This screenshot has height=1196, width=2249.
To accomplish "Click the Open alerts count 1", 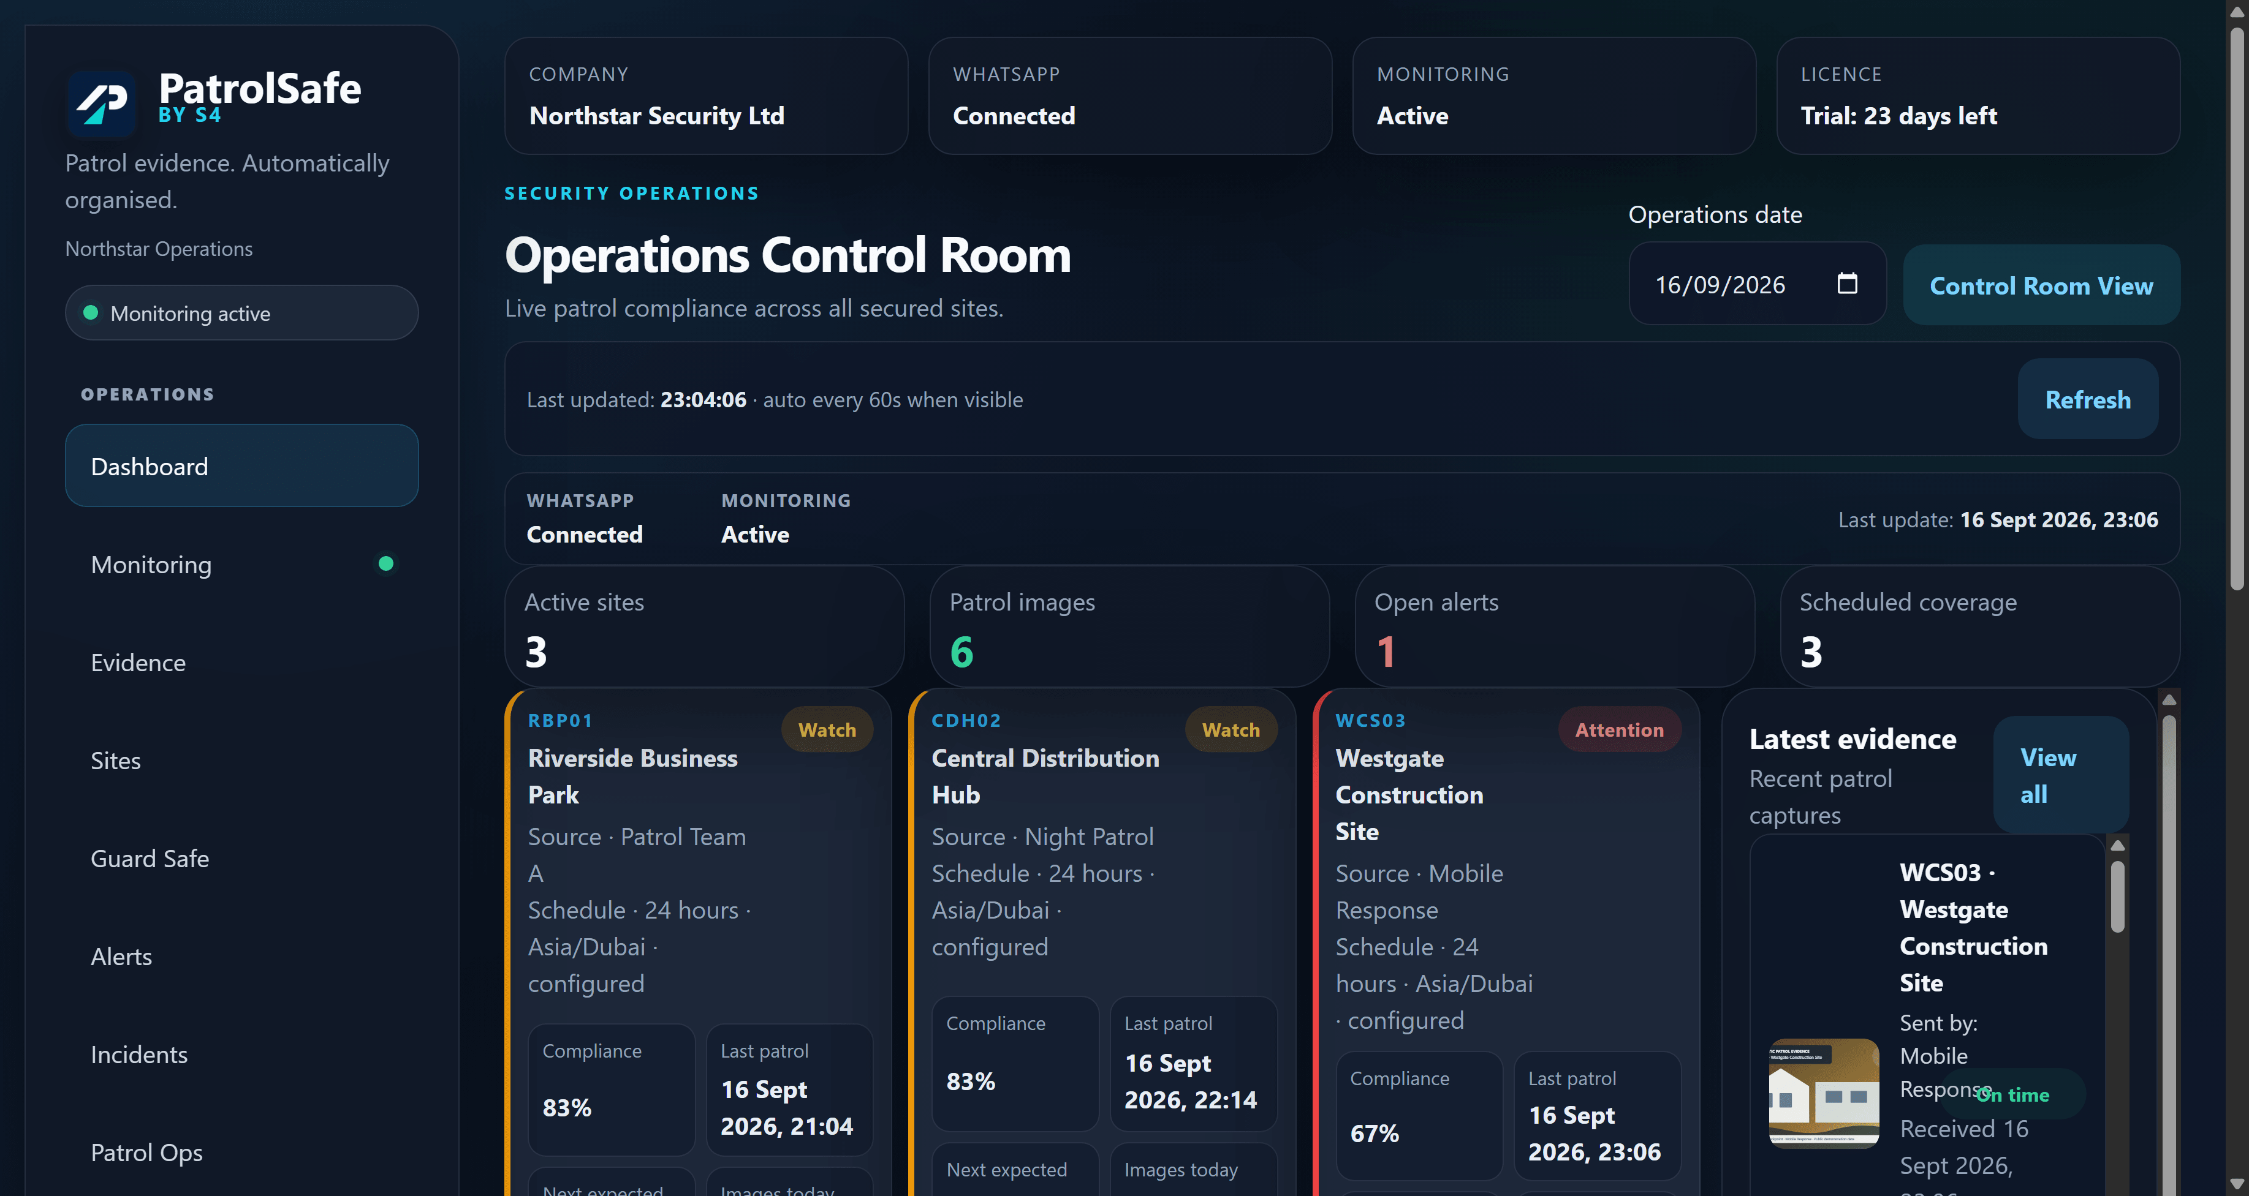I will pos(1386,652).
